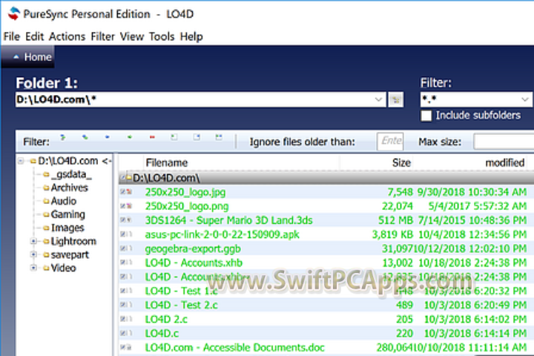Sort the list by Size column header
This screenshot has width=534, height=356.
pyautogui.click(x=401, y=163)
